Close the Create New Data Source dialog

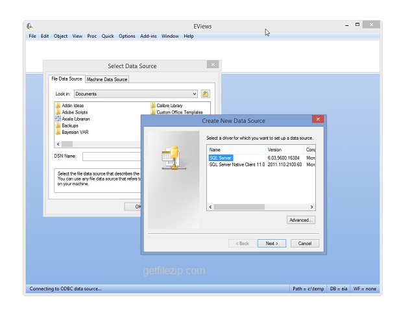(x=318, y=119)
